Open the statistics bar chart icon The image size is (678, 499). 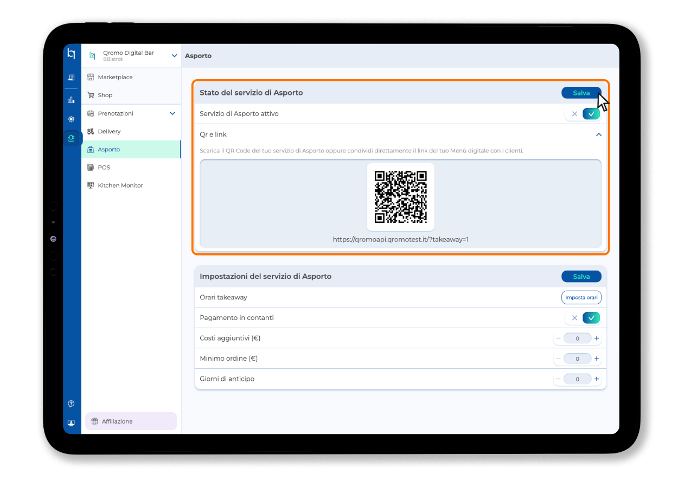(x=71, y=100)
